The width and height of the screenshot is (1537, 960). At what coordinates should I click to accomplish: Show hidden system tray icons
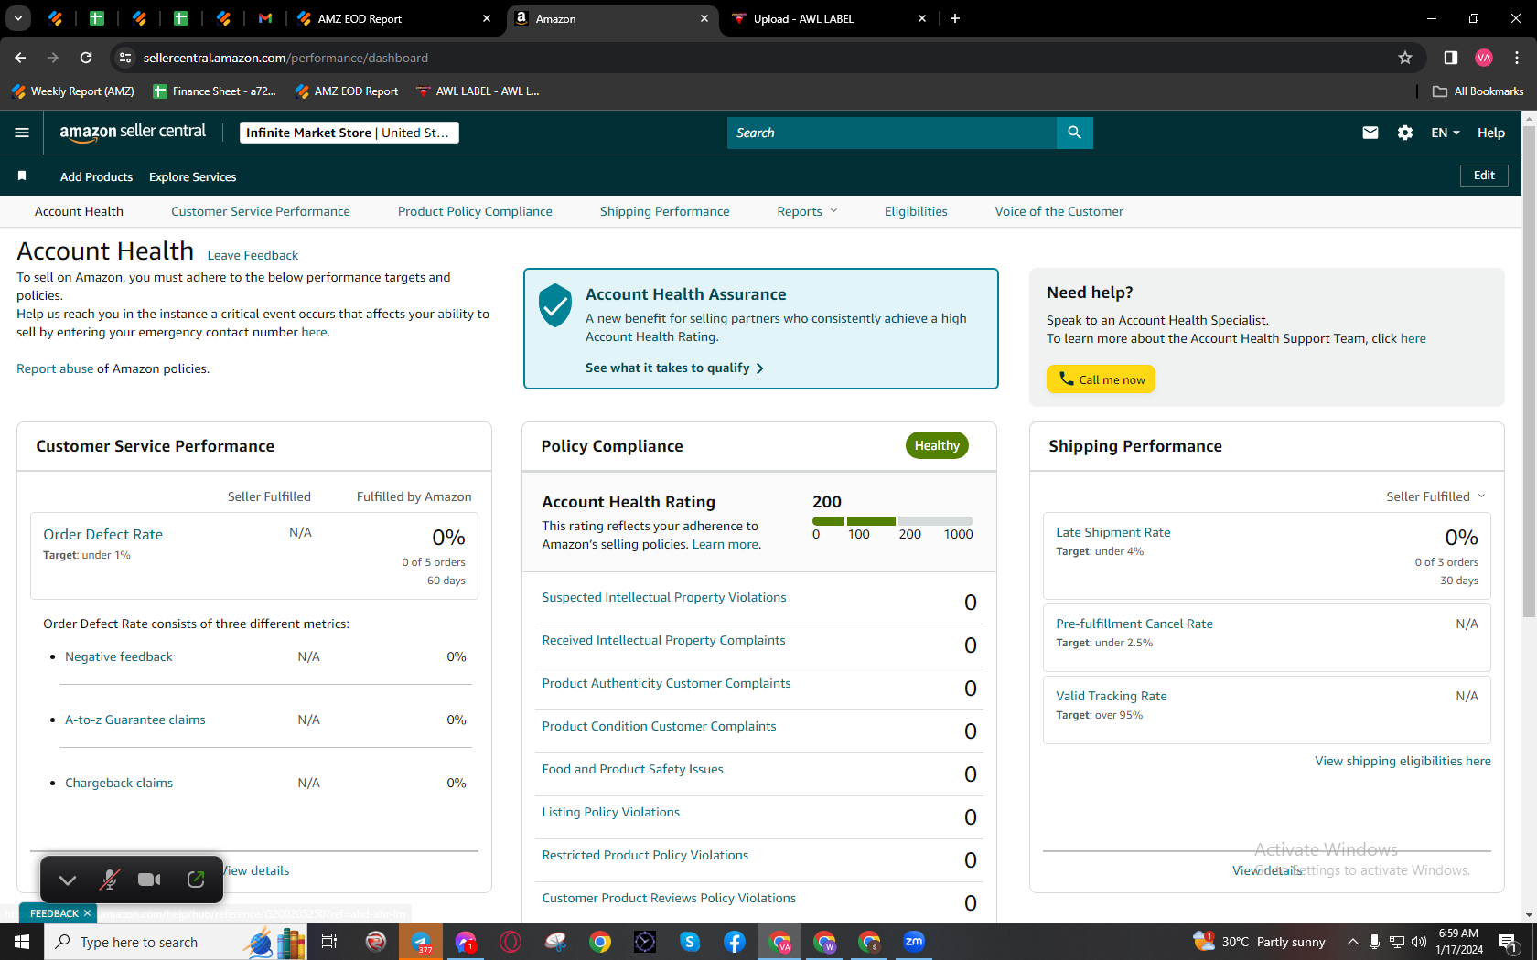tap(1352, 942)
